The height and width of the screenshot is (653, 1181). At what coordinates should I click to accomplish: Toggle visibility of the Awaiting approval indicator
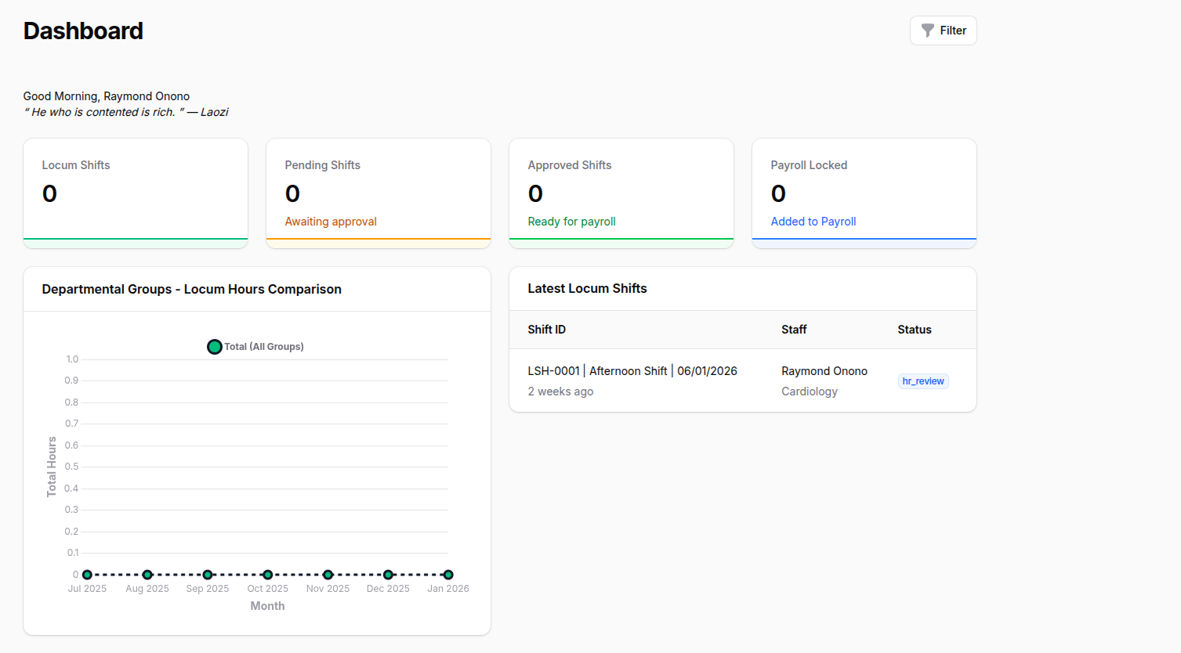[331, 221]
